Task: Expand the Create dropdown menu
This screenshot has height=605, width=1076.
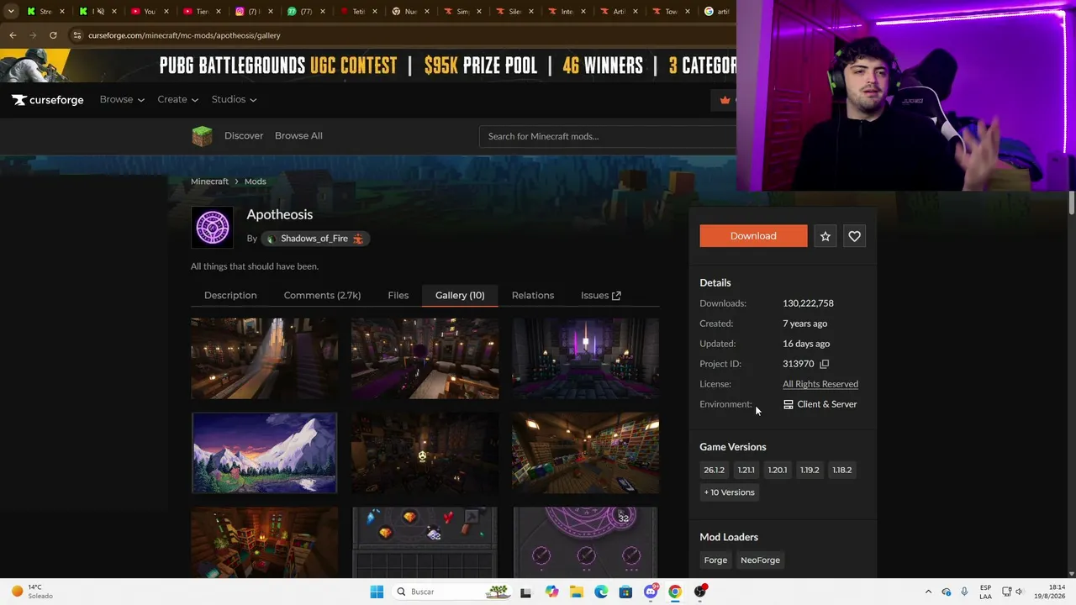Action: coord(177,99)
